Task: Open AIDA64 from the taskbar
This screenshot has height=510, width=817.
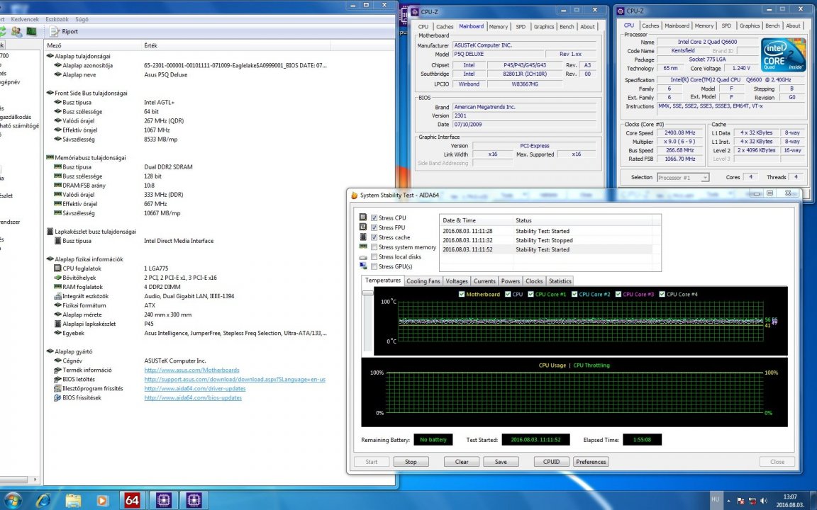Action: 133,499
